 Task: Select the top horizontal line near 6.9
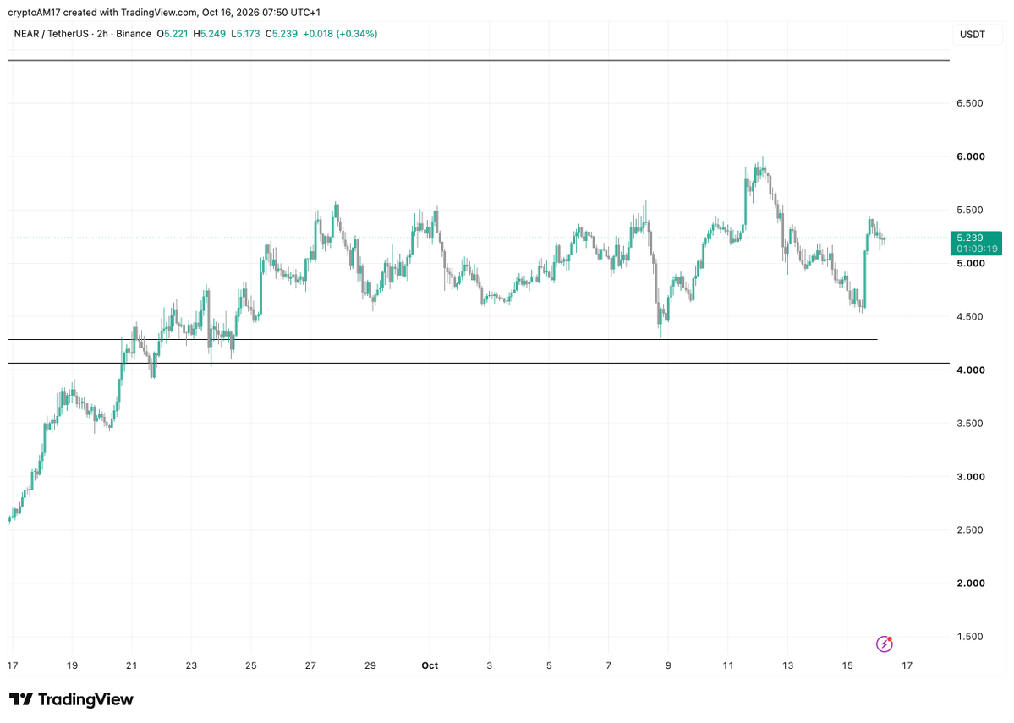point(479,60)
